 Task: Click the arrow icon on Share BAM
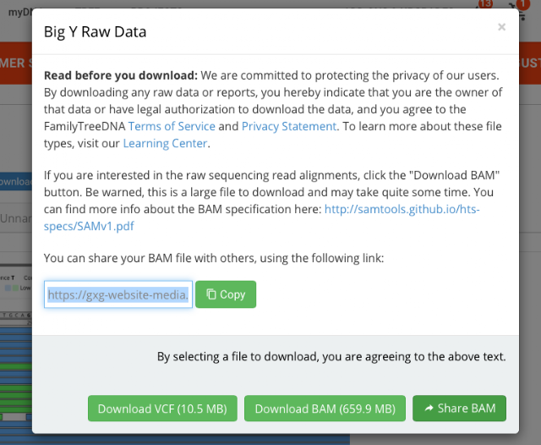click(x=429, y=409)
